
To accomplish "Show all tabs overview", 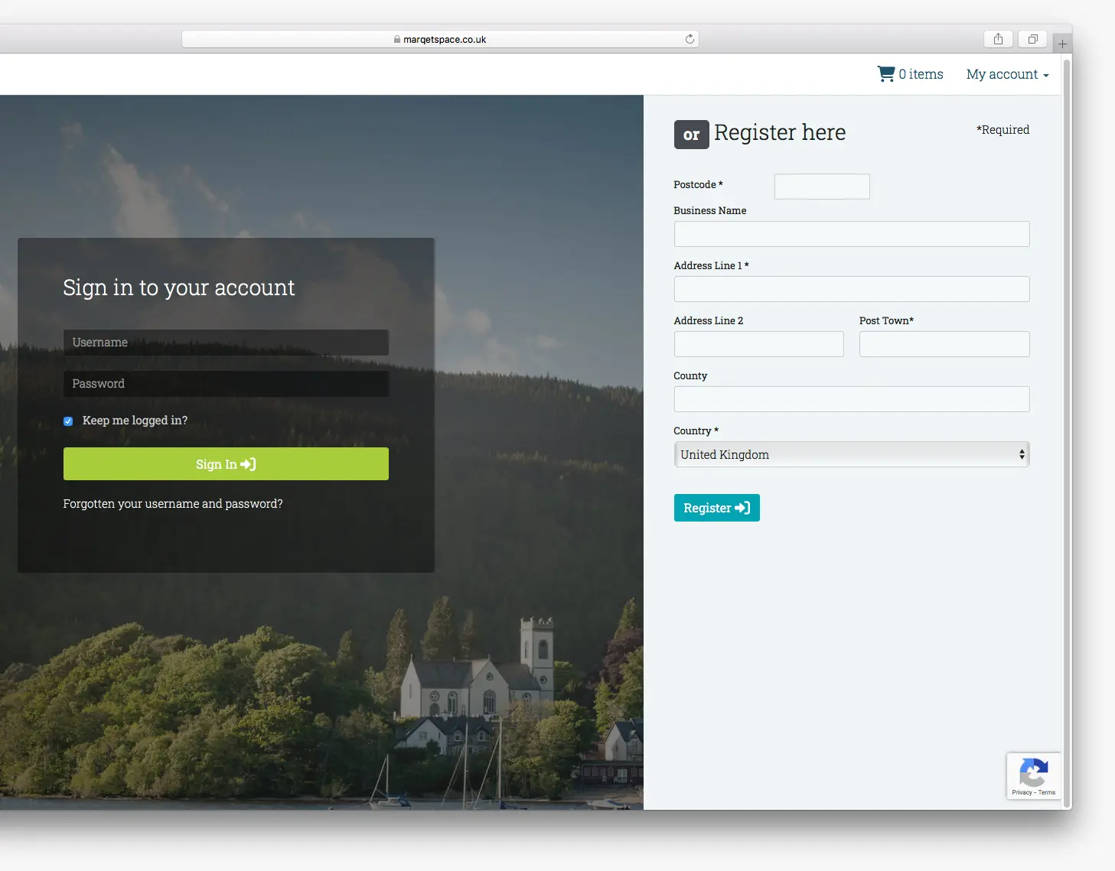I will (x=1032, y=39).
